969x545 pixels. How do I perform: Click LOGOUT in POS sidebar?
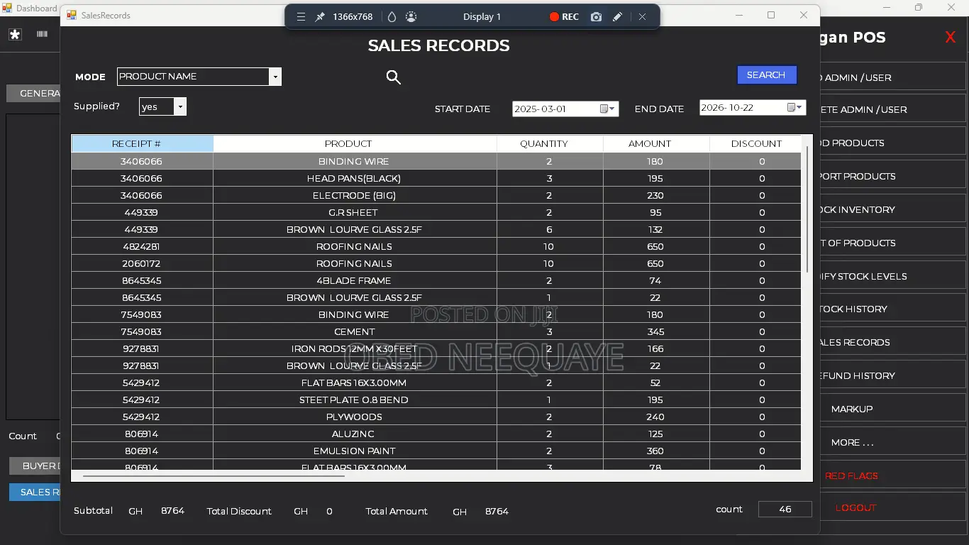[893, 507]
